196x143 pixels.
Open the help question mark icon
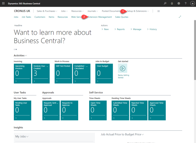tap(186, 3)
